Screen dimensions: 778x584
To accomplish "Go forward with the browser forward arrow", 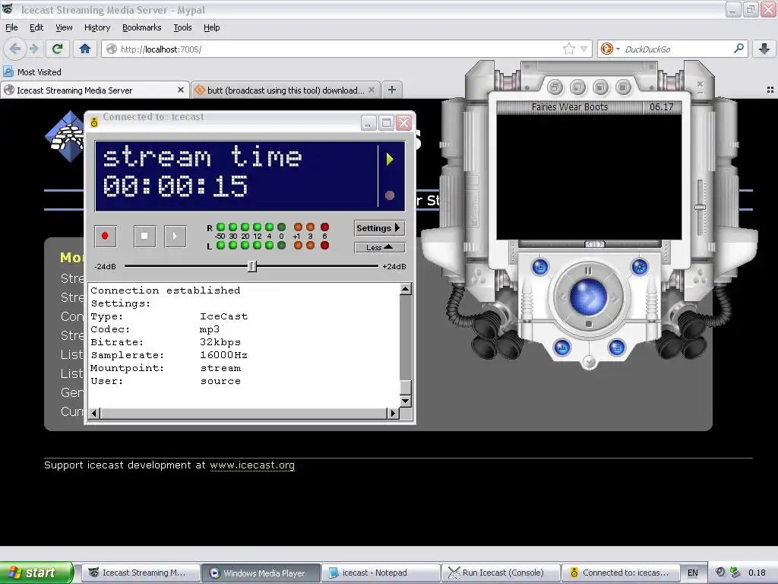I will coord(33,49).
